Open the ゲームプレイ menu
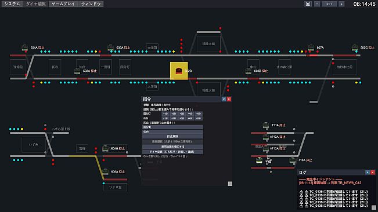Image resolution: width=378 pixels, height=212 pixels. (x=63, y=4)
